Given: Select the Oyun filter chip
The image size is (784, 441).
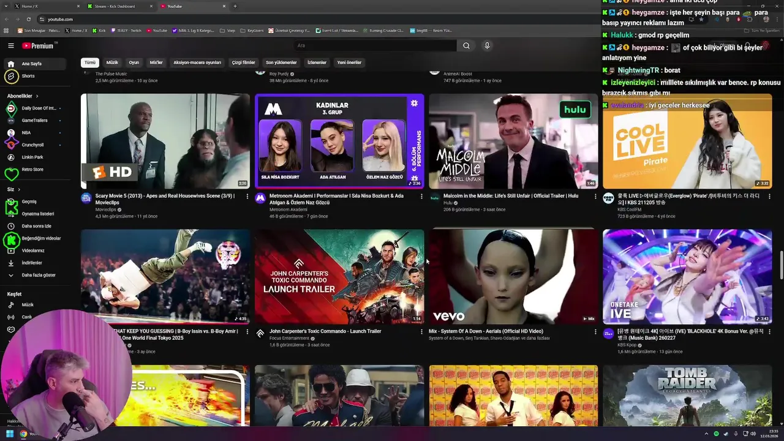Looking at the screenshot, I should coord(134,62).
